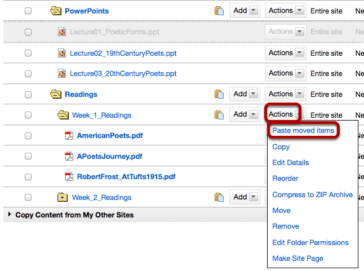Open Actions dropdown for Lecture02_19thCenturyPoets.ppt
Viewport: 364px width, 271px height.
(286, 53)
